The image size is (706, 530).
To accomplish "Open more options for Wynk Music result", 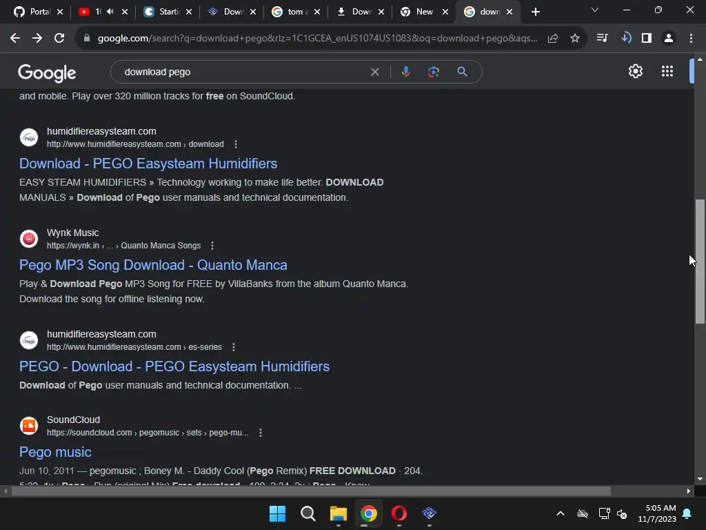I will click(212, 246).
